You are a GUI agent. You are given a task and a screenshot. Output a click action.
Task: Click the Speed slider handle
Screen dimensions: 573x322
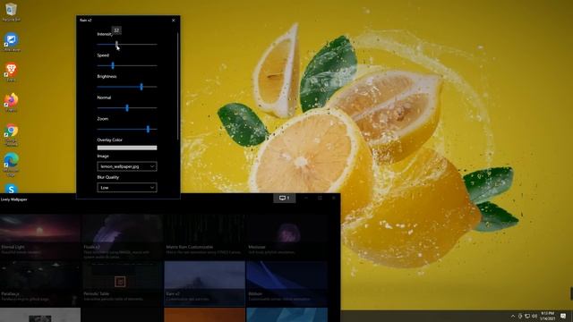coord(113,65)
